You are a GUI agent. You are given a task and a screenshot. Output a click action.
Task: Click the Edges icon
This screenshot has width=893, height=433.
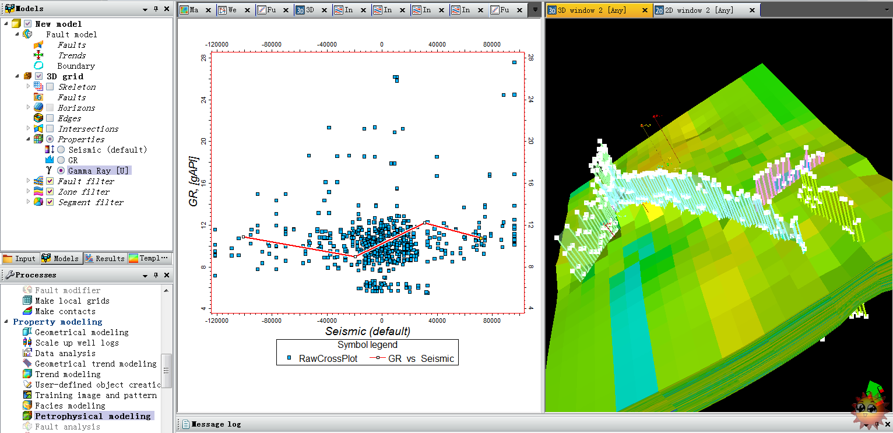38,118
